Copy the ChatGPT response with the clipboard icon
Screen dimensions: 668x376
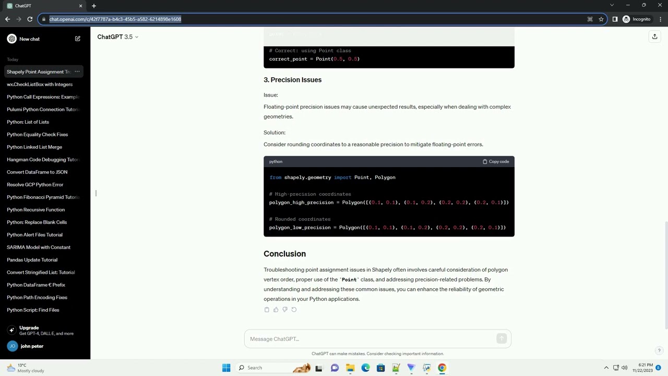pyautogui.click(x=267, y=310)
